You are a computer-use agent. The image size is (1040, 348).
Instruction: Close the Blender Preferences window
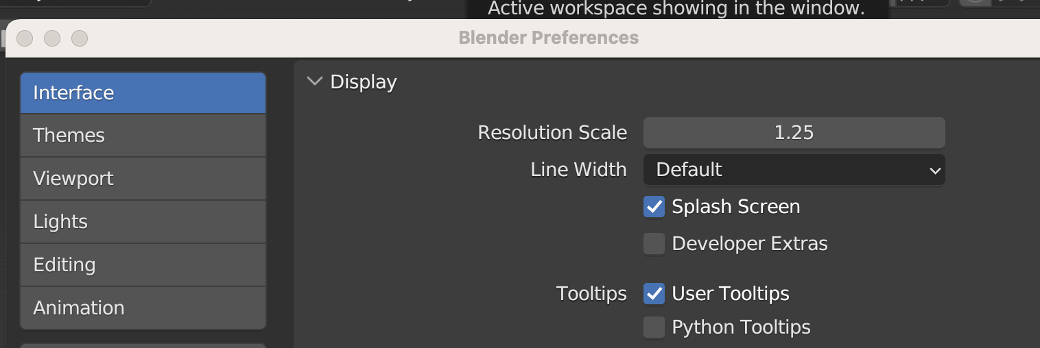[25, 38]
